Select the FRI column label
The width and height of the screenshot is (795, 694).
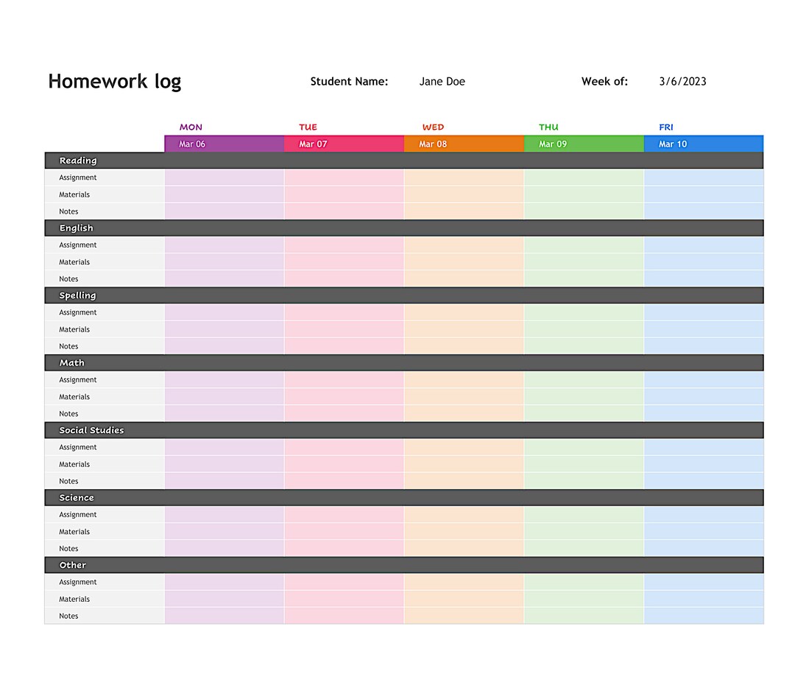(666, 127)
